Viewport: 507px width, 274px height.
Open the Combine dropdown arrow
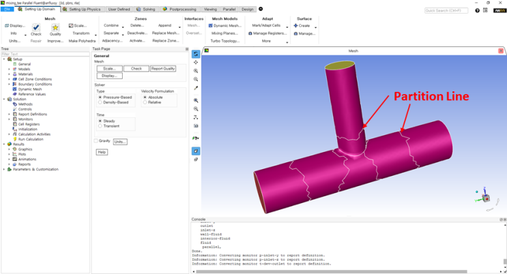(123, 27)
